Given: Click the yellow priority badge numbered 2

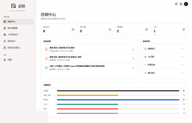Looking at the screenshot, I should tap(46, 58).
